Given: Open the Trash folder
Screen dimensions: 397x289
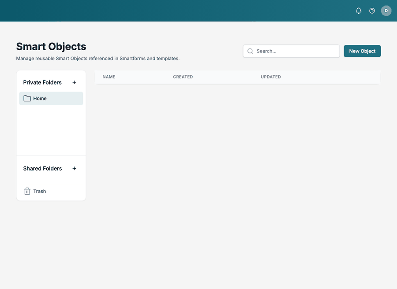Looking at the screenshot, I should 51,191.
